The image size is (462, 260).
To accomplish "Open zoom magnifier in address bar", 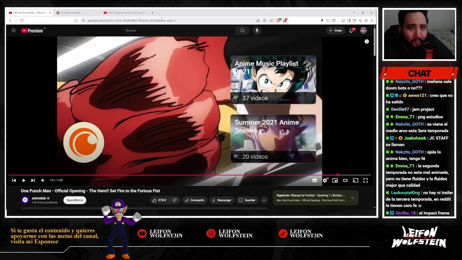I will point(265,20).
